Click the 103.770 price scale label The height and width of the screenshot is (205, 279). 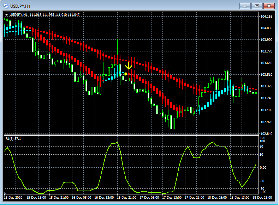pyautogui.click(x=266, y=51)
